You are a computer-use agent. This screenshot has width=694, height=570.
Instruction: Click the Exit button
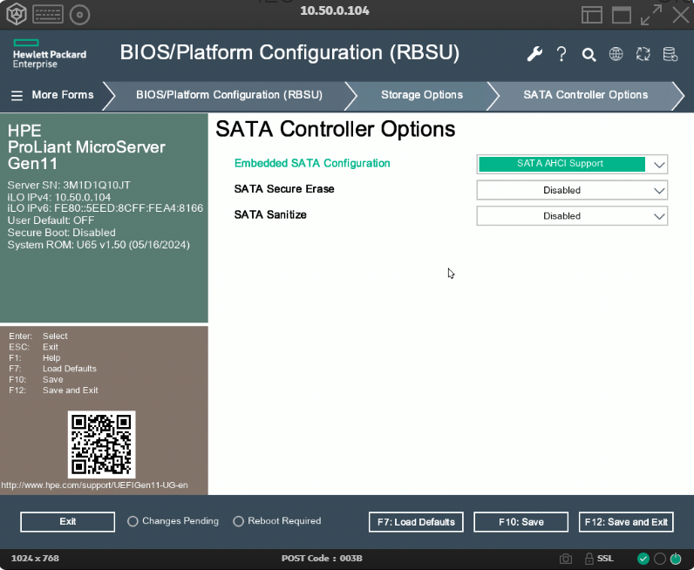click(68, 522)
